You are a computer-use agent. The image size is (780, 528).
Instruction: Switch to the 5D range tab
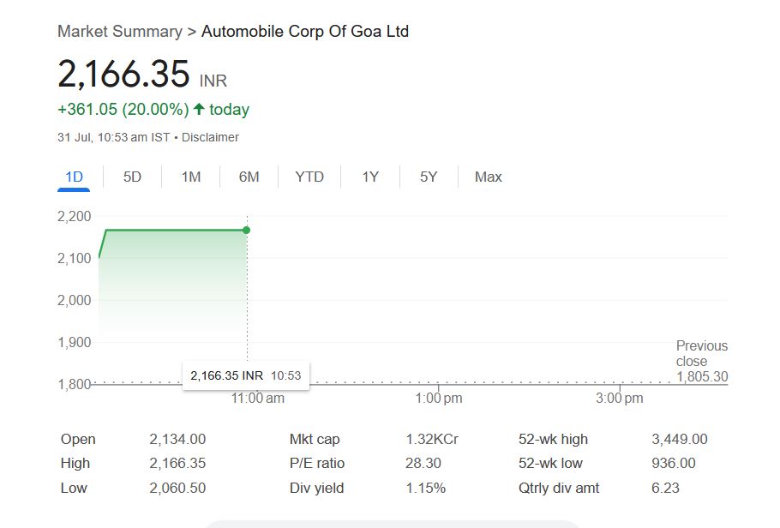[x=132, y=177]
